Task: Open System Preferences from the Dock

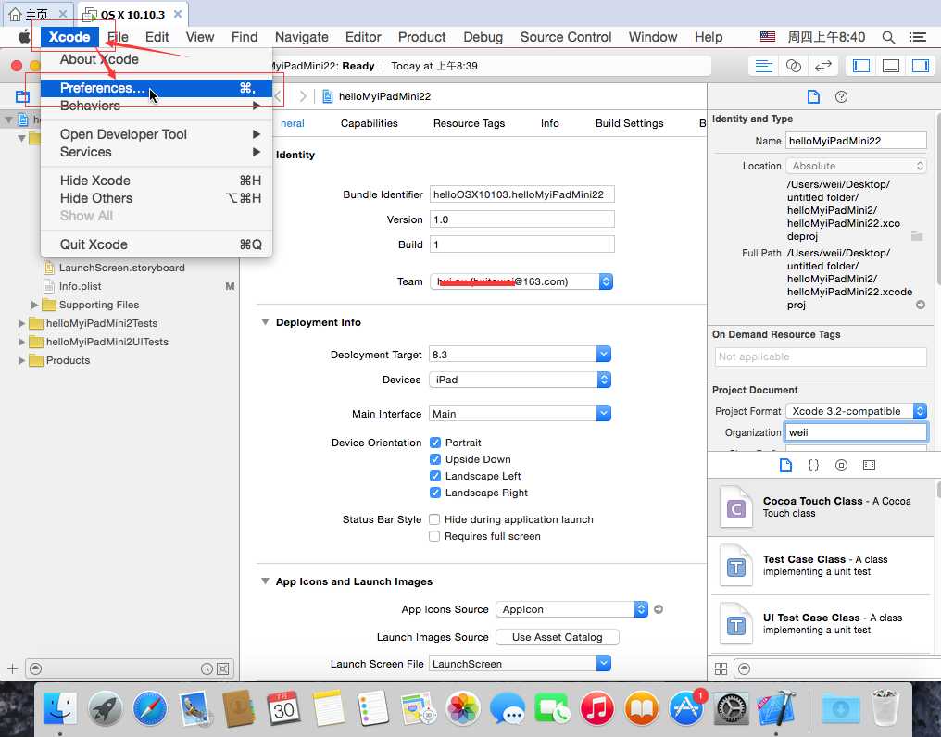Action: click(731, 709)
